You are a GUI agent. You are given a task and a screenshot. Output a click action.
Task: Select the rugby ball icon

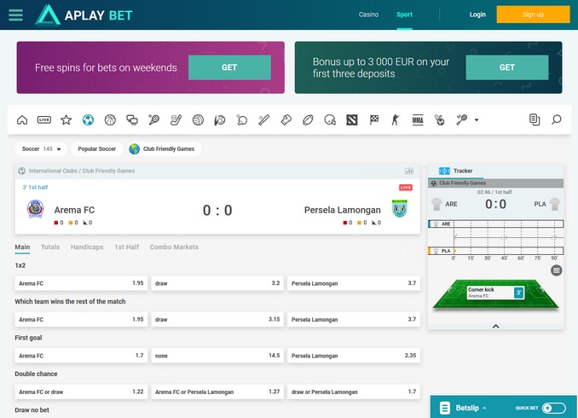(x=308, y=120)
